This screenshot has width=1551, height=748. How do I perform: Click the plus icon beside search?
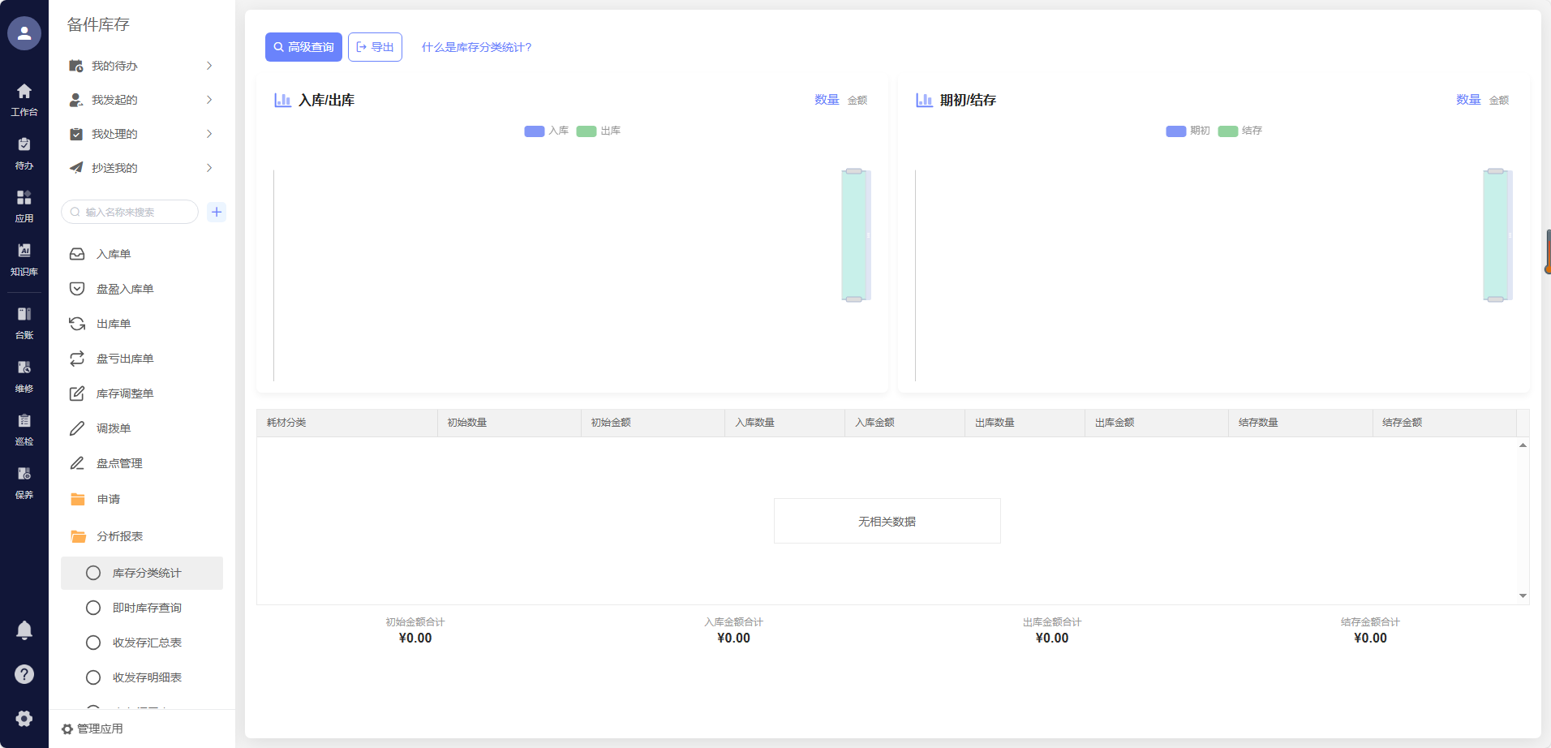217,212
